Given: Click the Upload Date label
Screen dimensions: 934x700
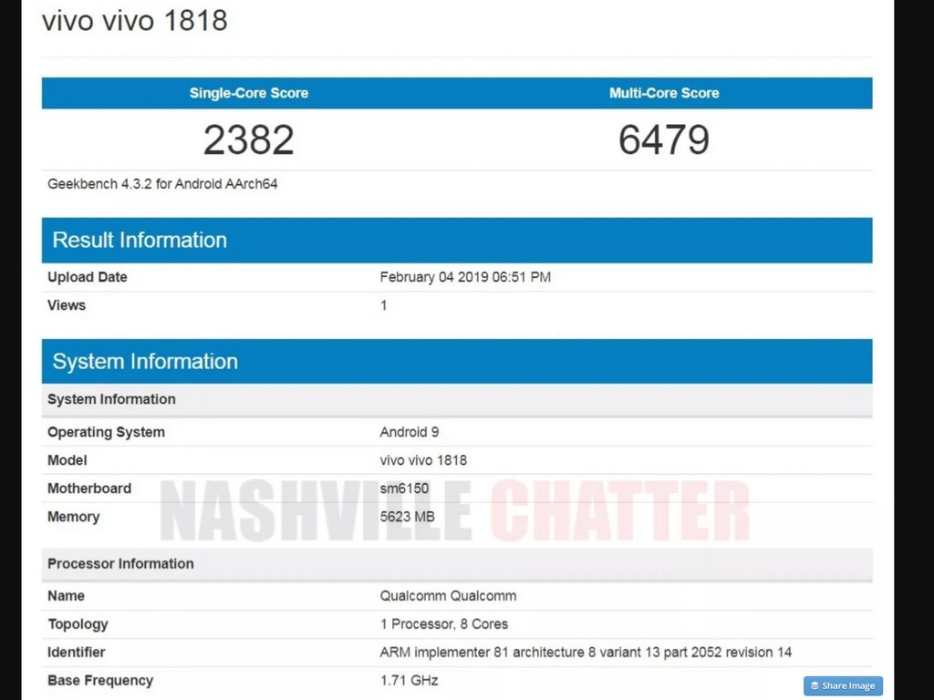Looking at the screenshot, I should pyautogui.click(x=88, y=277).
